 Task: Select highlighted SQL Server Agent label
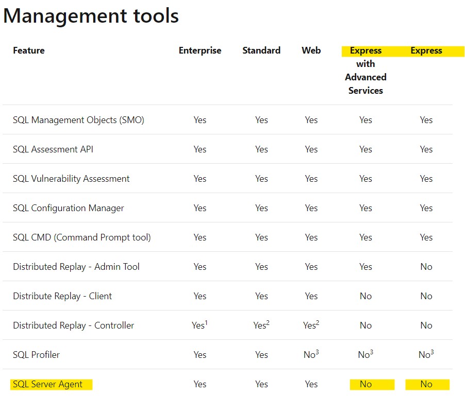pyautogui.click(x=47, y=384)
